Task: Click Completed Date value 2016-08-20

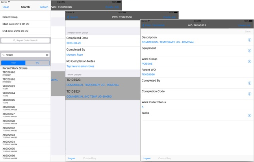Action: point(74,43)
